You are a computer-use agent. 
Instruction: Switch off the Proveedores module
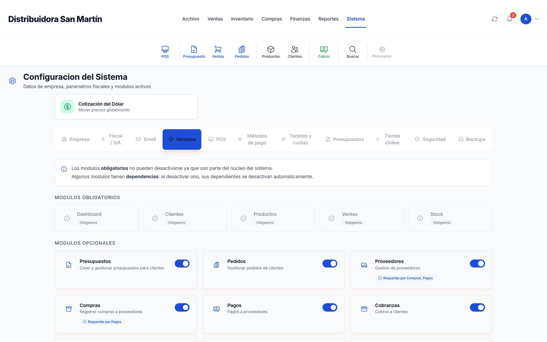click(x=477, y=264)
